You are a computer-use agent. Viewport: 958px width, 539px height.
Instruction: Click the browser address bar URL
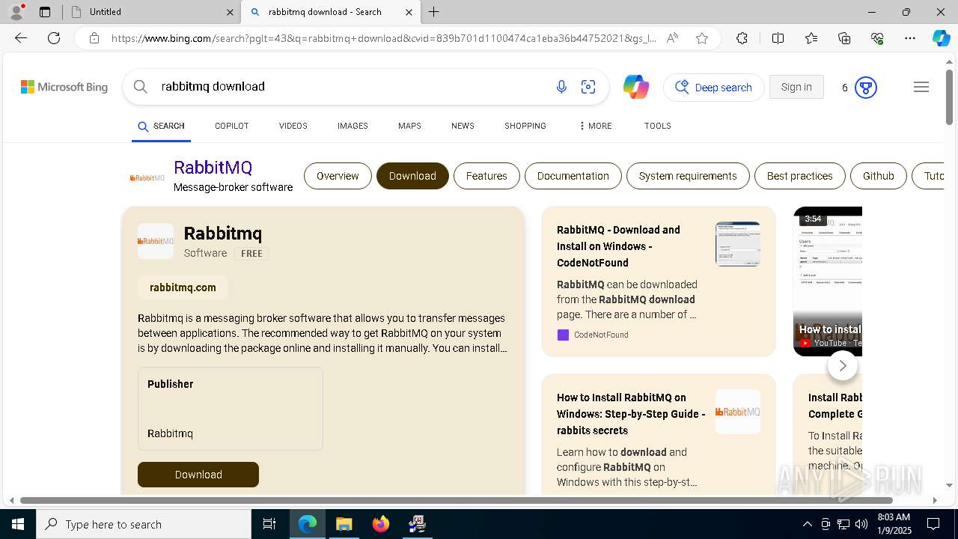[383, 38]
